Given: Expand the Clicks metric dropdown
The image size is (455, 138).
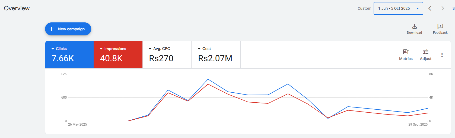Looking at the screenshot, I should tap(53, 49).
